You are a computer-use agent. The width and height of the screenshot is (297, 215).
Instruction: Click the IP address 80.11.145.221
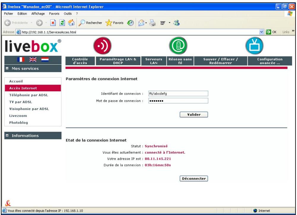[x=158, y=159]
